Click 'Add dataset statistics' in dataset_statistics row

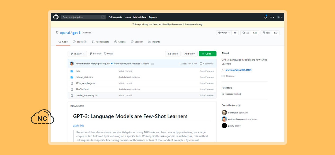pos(129,77)
